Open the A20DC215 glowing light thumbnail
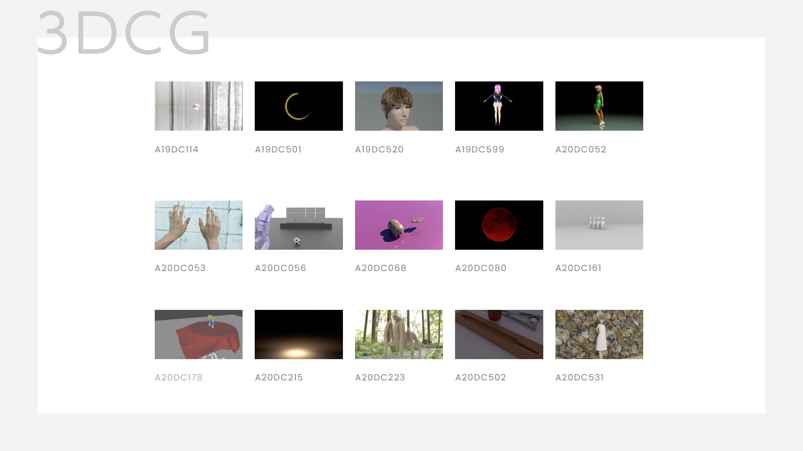 pos(299,334)
